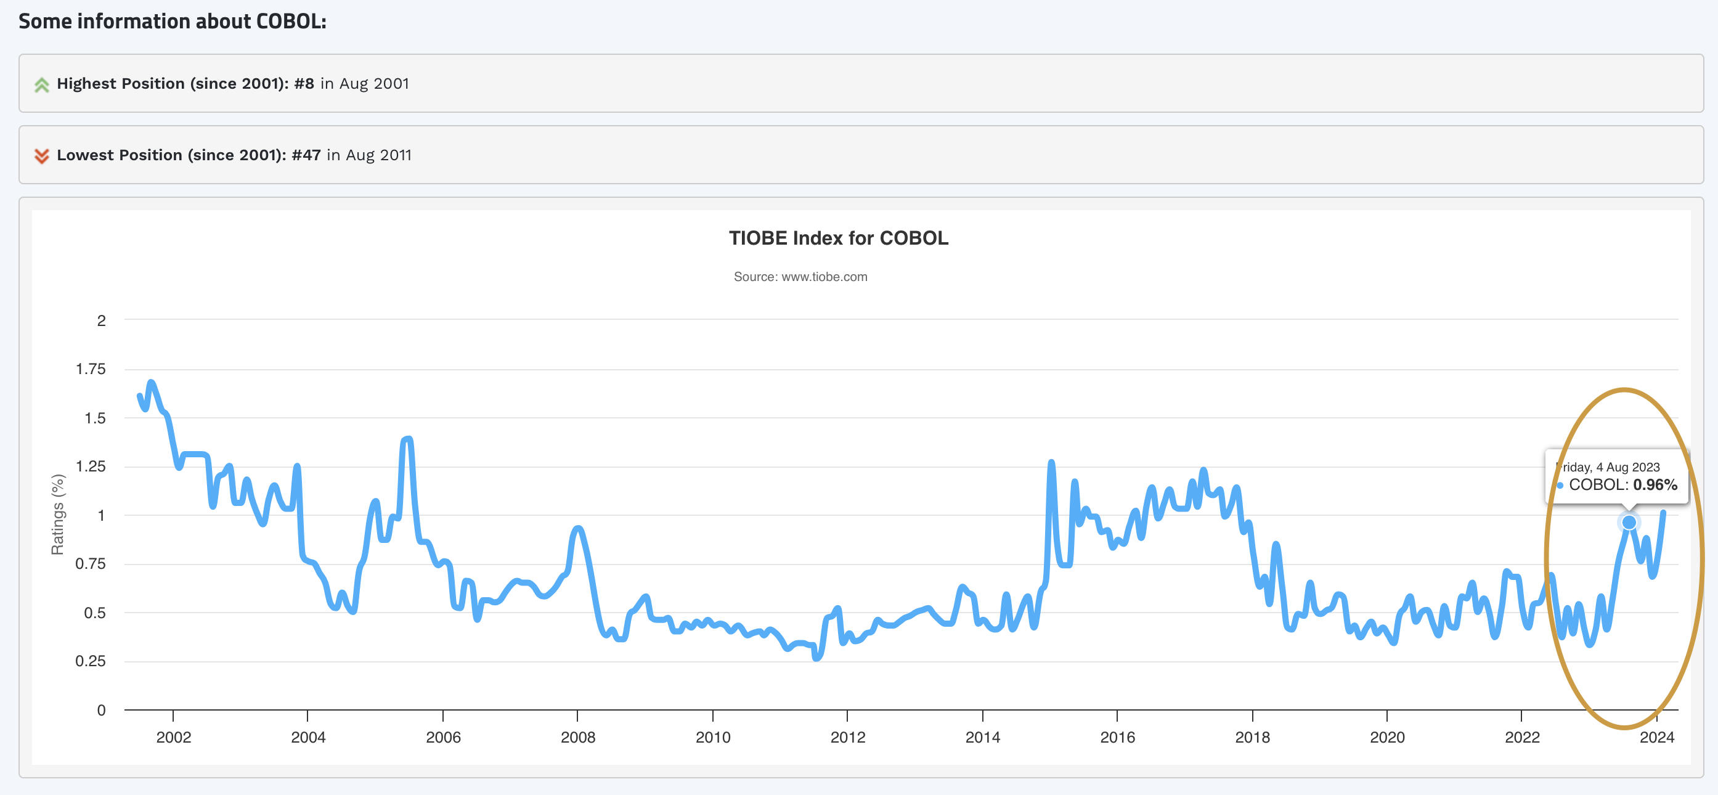Click the 2024 x-axis label

pos(1656,737)
